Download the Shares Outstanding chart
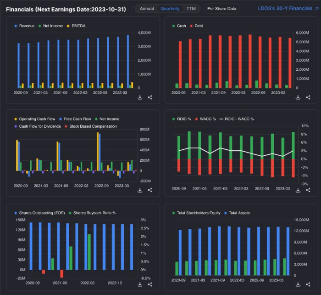The width and height of the screenshot is (321, 295). pos(140,284)
